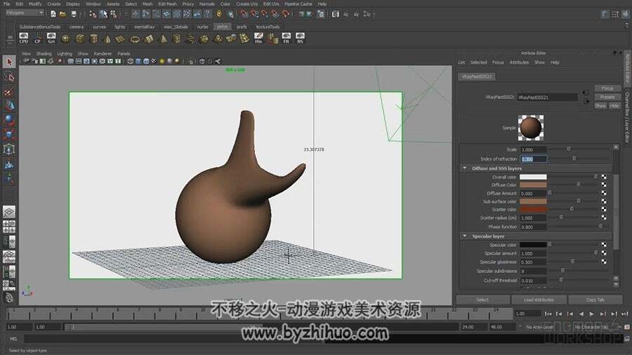Switch to the mentalRay shelf tab
The image size is (632, 355).
pyautogui.click(x=144, y=27)
